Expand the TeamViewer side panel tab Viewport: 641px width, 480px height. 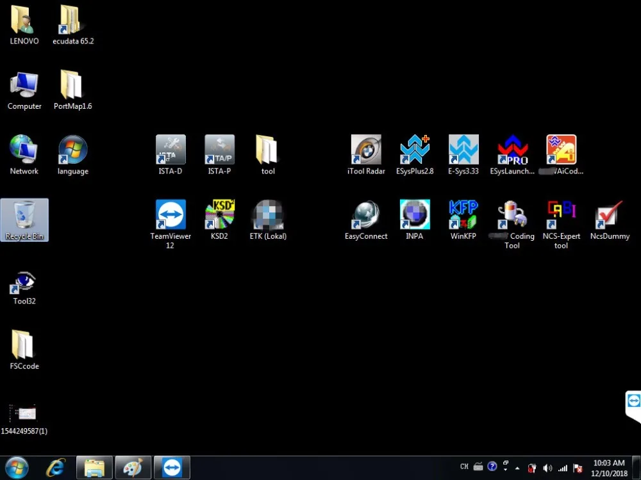[x=633, y=406]
